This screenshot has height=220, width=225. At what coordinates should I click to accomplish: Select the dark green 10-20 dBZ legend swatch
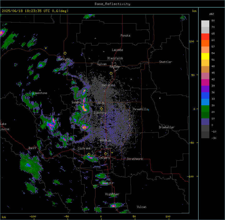point(205,115)
